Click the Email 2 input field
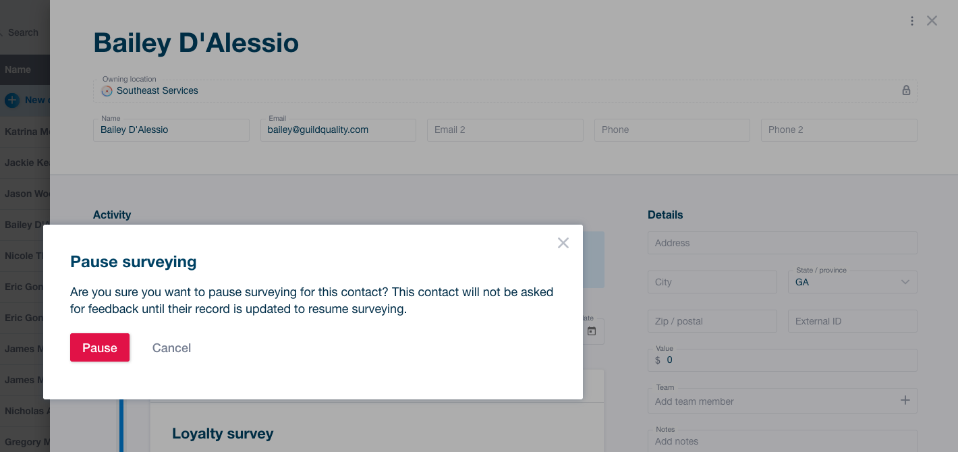 tap(505, 130)
